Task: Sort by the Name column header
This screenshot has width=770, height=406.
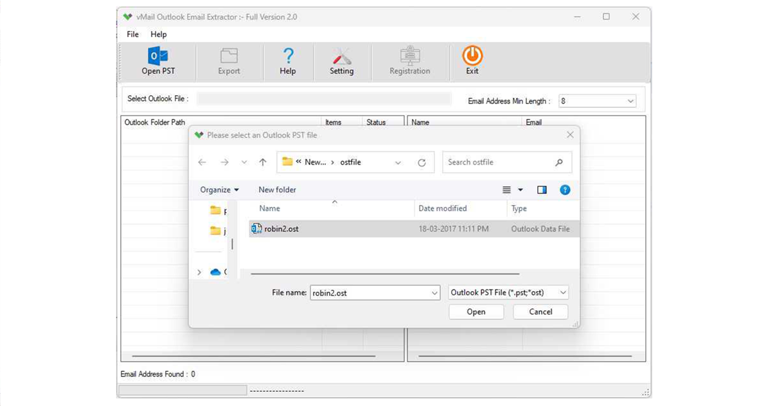Action: tap(270, 209)
